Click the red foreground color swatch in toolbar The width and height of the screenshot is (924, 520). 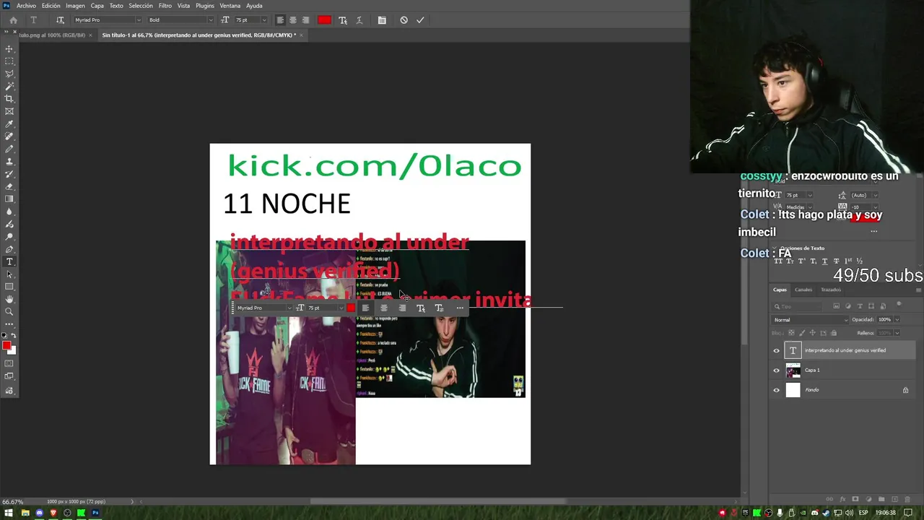coord(6,346)
